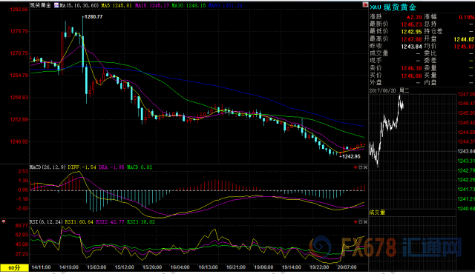The image size is (475, 274).
Task: Click the 2.53 MACD axis label
Action: point(23,172)
